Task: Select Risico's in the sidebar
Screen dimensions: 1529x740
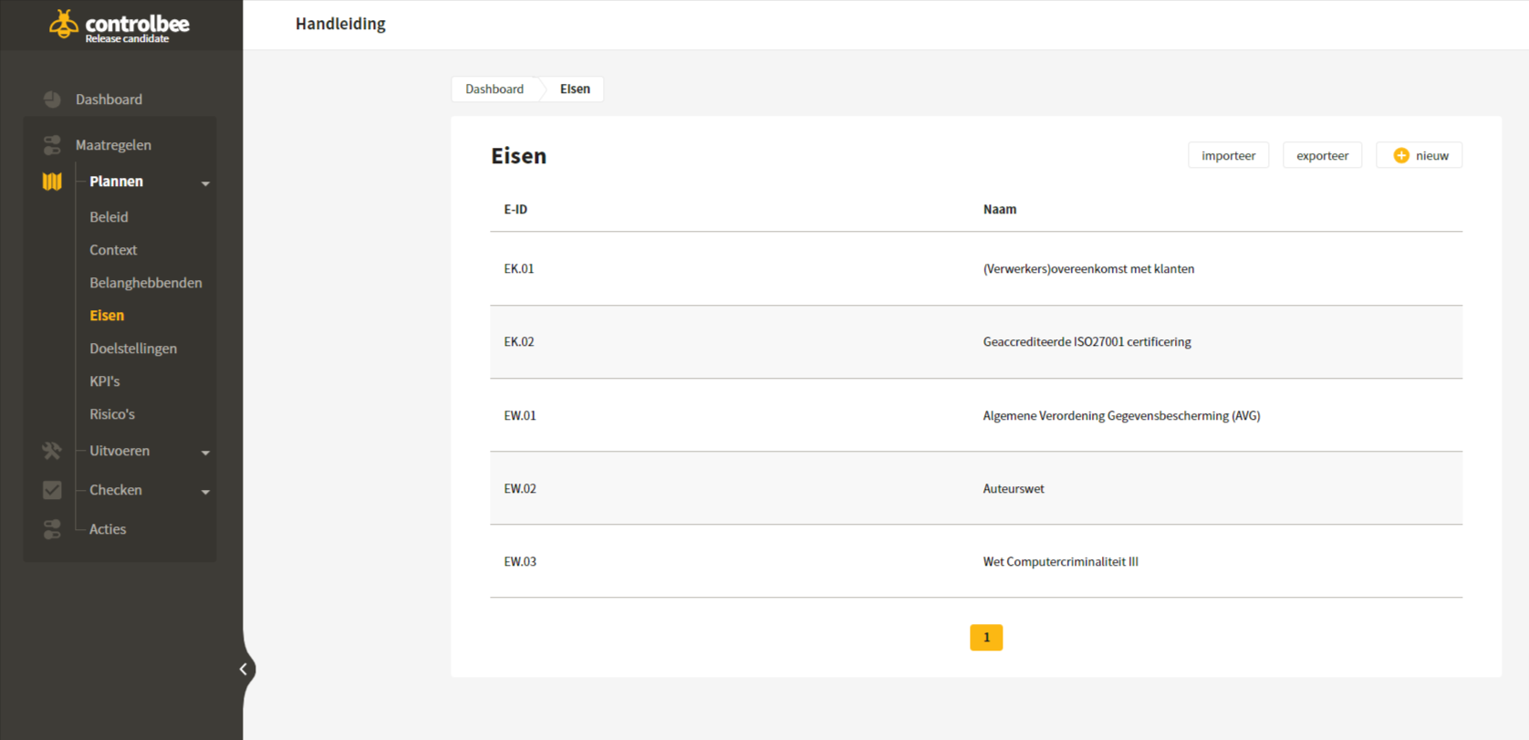Action: pyautogui.click(x=112, y=414)
